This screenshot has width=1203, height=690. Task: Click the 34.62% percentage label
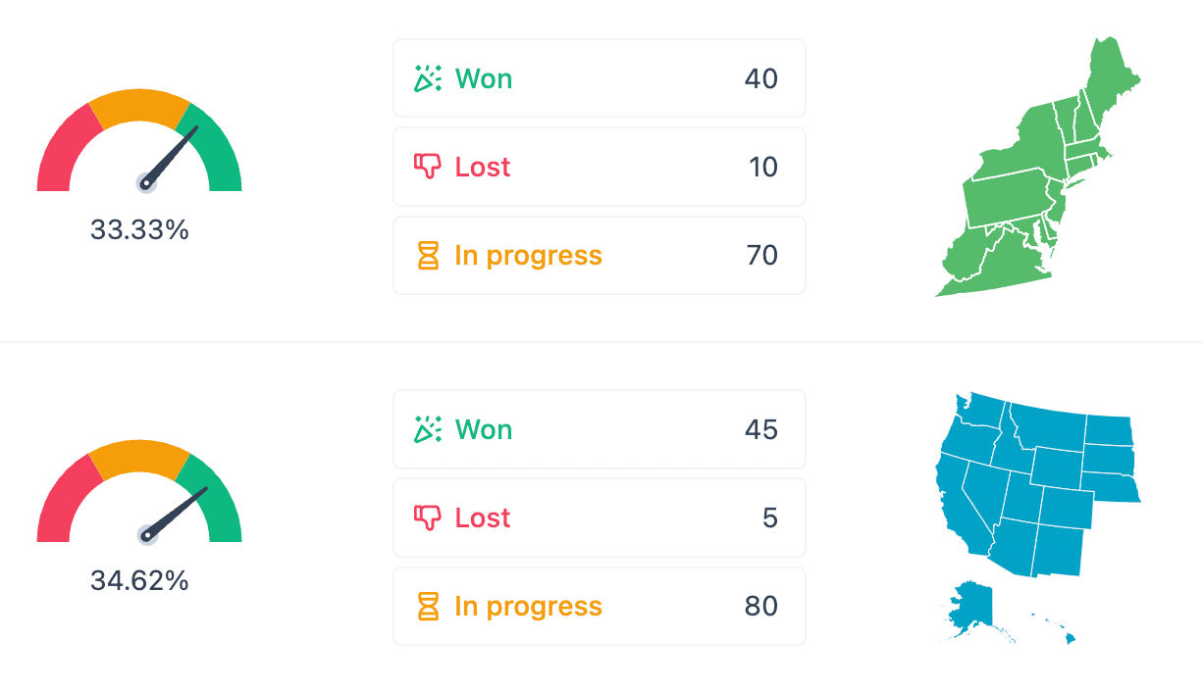139,581
